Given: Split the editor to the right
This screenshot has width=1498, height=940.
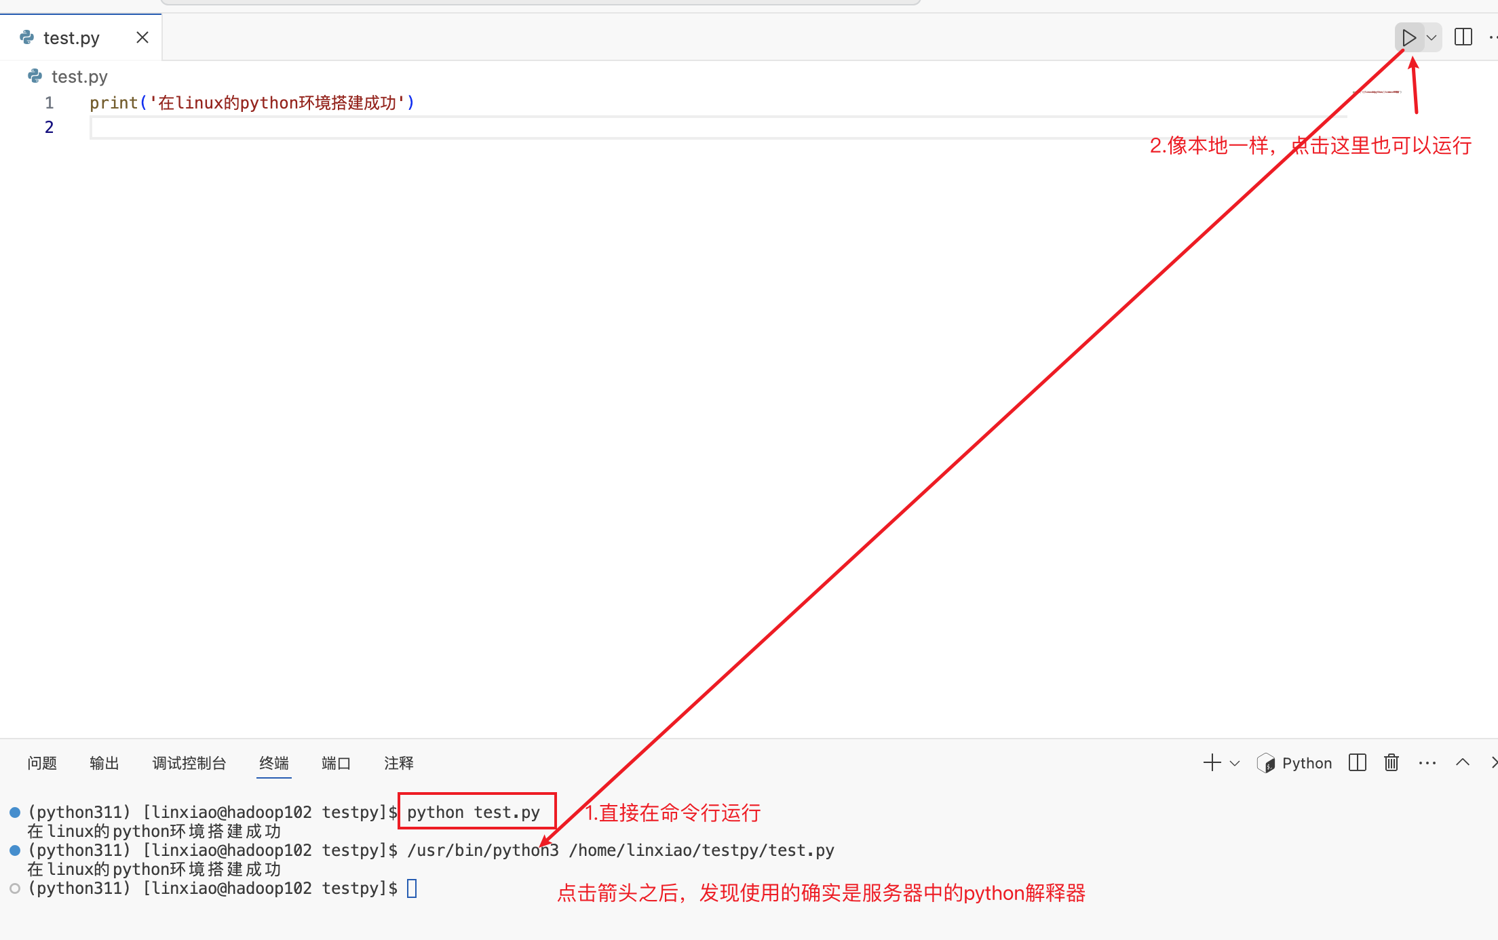Looking at the screenshot, I should pos(1463,37).
